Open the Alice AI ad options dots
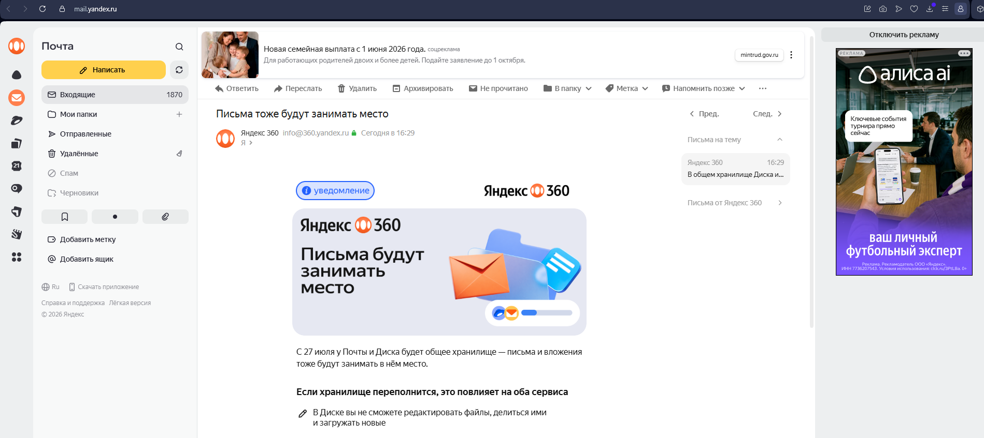984x438 pixels. click(964, 53)
